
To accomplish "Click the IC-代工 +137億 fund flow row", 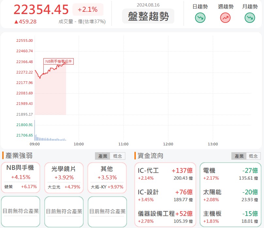I will pos(165,174).
